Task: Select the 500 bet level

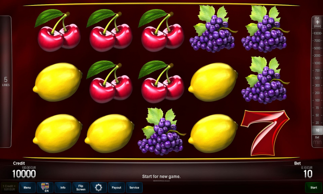Action: point(317,78)
